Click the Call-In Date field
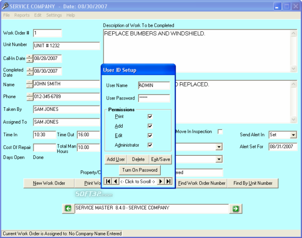 point(47,59)
